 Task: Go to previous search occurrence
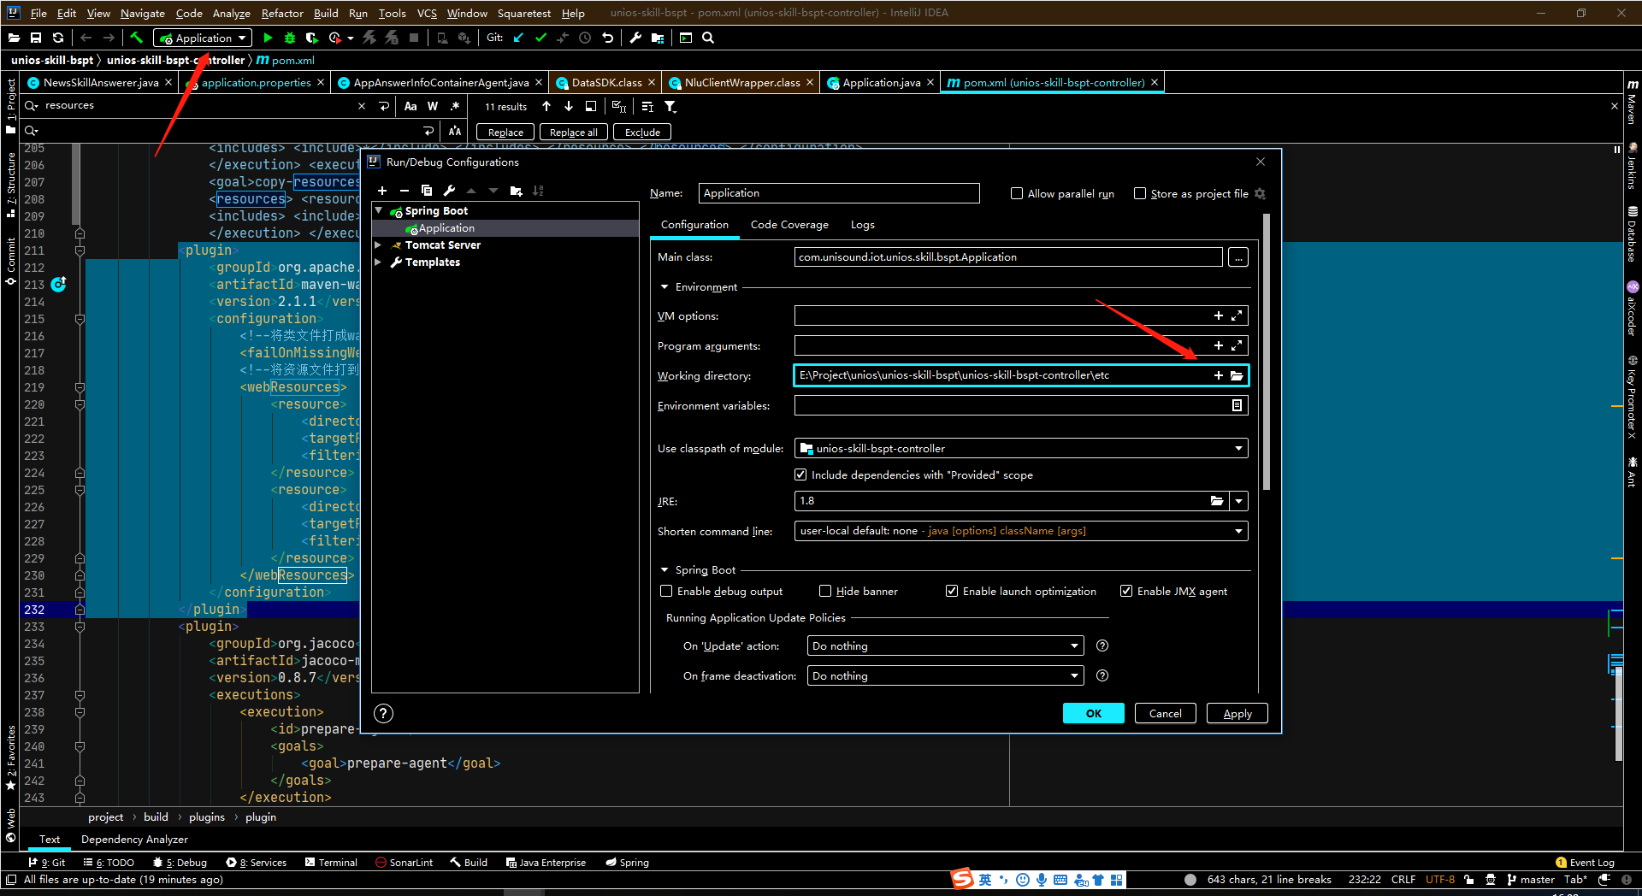(546, 106)
